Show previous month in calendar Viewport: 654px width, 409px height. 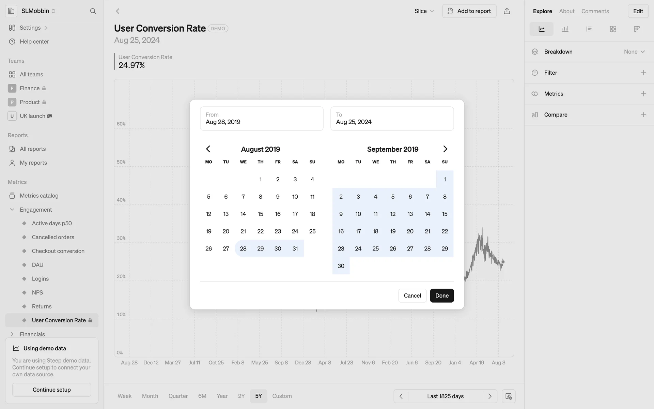(x=208, y=149)
